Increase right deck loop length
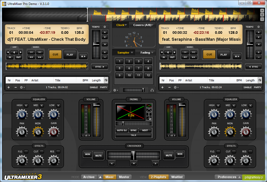This screenshot has width=267, height=182. tap(174, 52)
